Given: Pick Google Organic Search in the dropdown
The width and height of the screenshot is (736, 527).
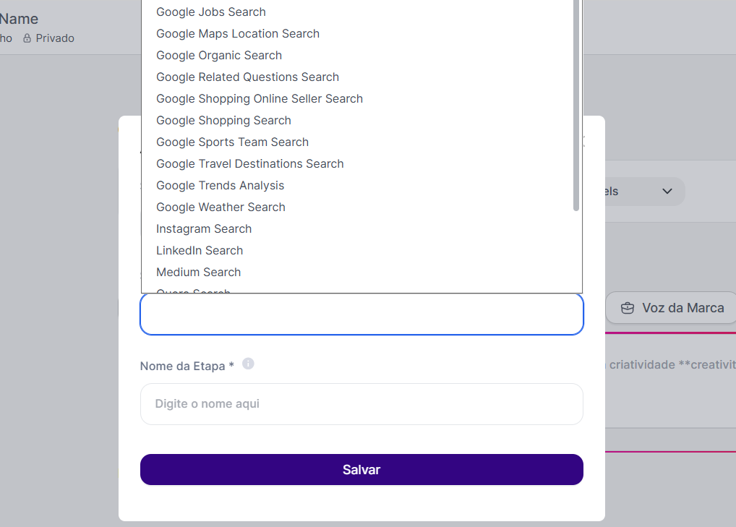Looking at the screenshot, I should coord(219,56).
